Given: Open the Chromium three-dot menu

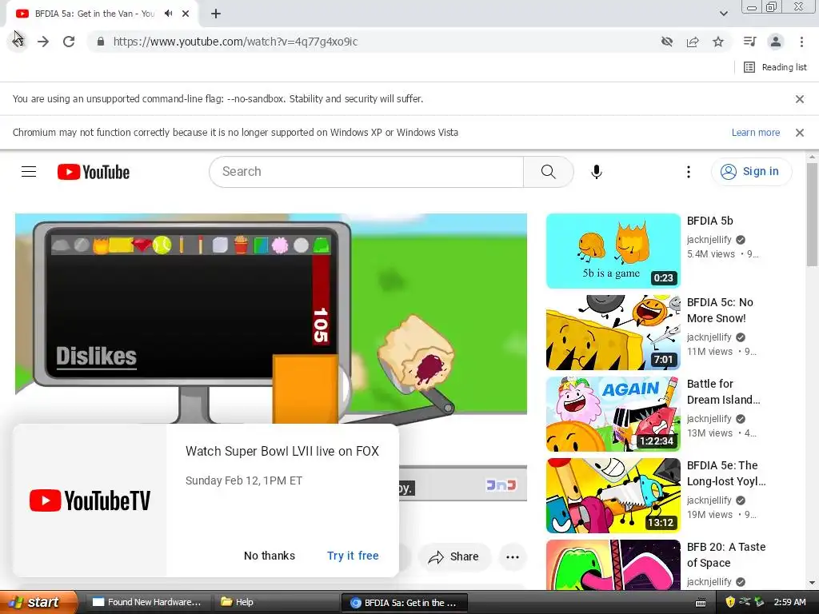Looking at the screenshot, I should pos(801,42).
